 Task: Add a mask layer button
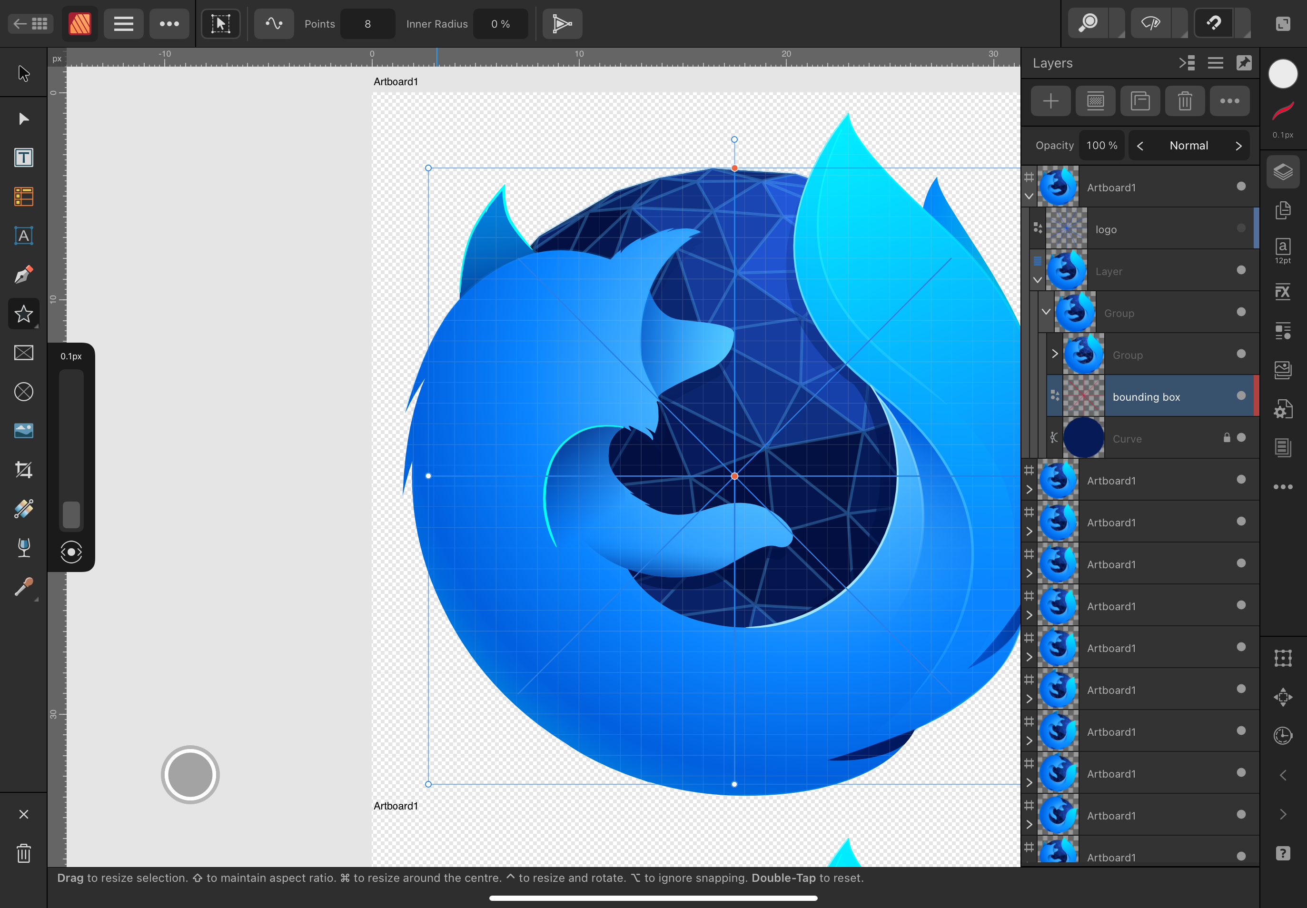click(x=1095, y=101)
